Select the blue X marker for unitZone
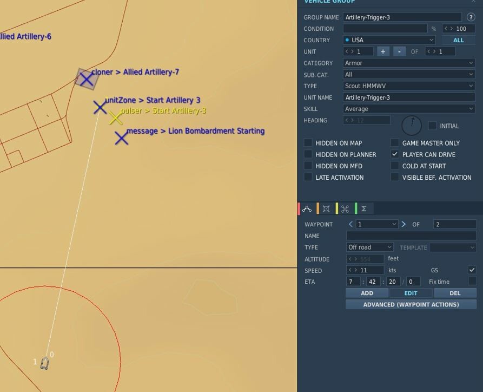Image resolution: width=483 pixels, height=392 pixels. 100,107
